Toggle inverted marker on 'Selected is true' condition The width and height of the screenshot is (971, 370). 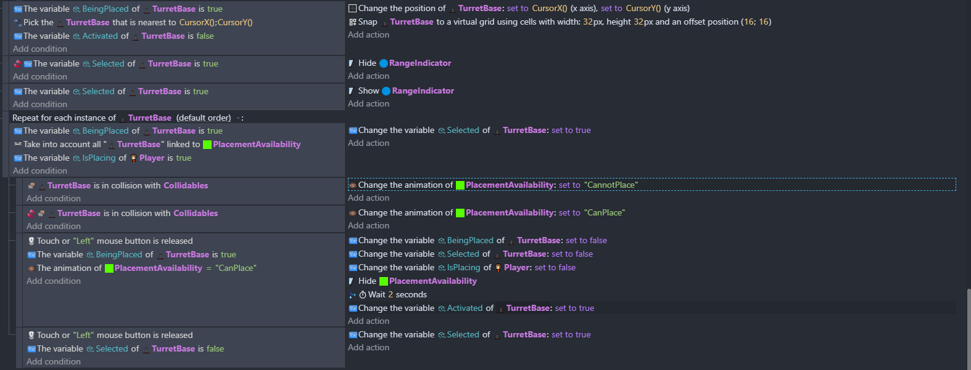[17, 63]
